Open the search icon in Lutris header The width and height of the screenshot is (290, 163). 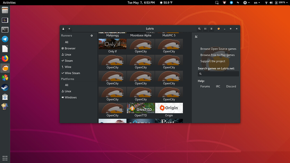(199, 29)
